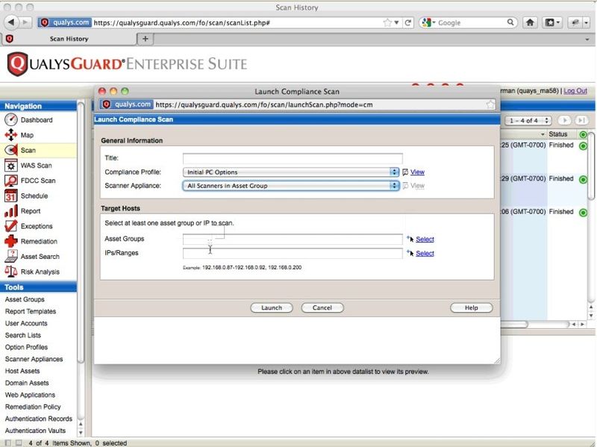This screenshot has width=597, height=447.
Task: Open the WAS Scan section
Action: pos(36,165)
